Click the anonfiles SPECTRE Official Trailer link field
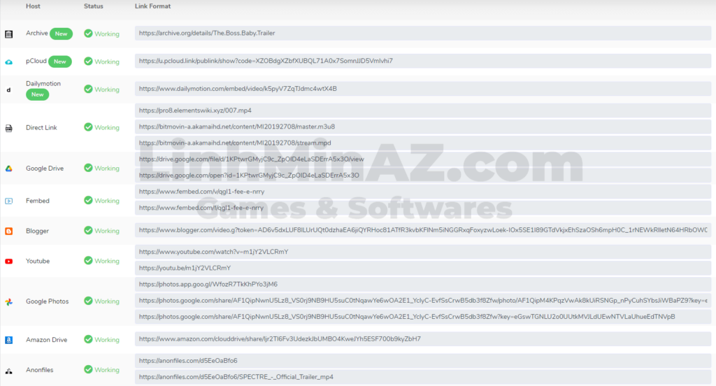716x386 pixels. point(423,377)
